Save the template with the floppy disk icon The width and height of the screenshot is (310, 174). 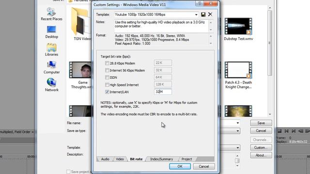tap(203, 14)
